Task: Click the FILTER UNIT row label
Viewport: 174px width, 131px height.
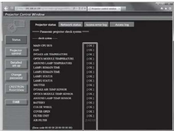Action: (41, 116)
